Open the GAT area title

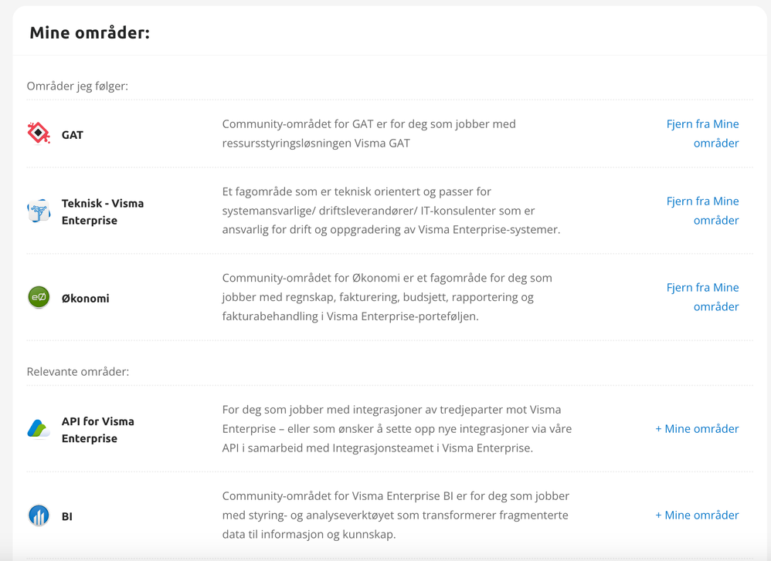pos(73,134)
